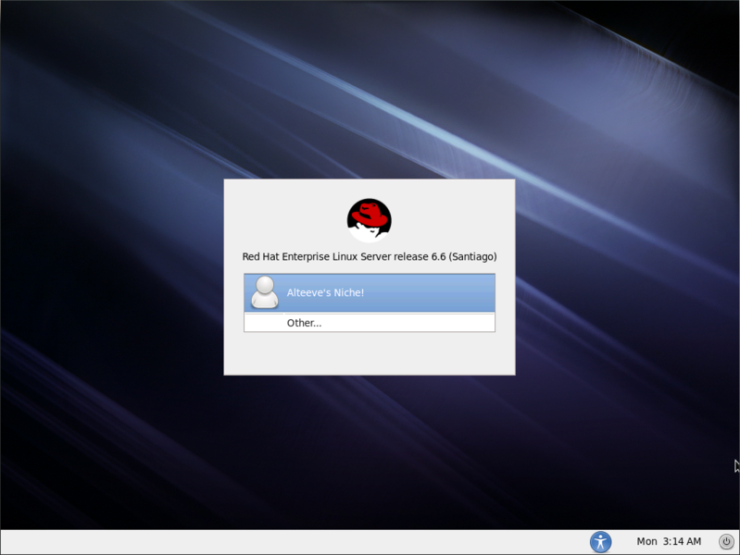Click the Mon day label in panel
Image resolution: width=740 pixels, height=555 pixels.
point(646,541)
